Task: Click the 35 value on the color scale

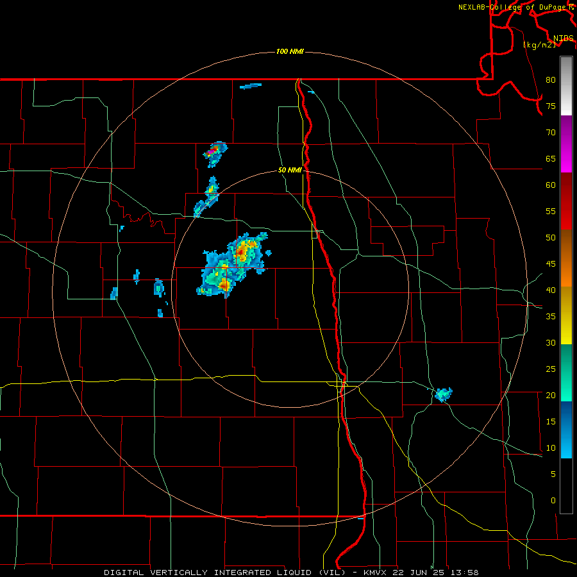Action: pyautogui.click(x=551, y=317)
